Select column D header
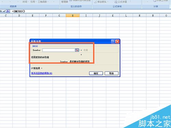171x128 pixels. point(19,16)
